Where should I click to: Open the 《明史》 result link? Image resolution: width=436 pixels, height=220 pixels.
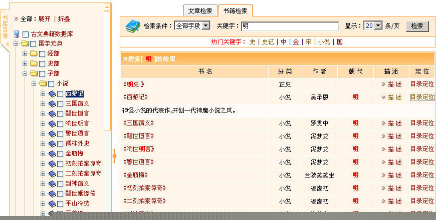(x=134, y=84)
